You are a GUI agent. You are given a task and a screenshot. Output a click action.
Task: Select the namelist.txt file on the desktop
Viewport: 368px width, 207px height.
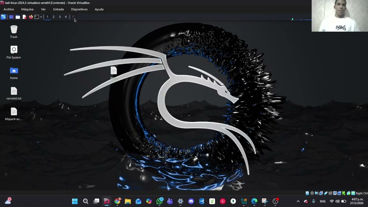pos(14,93)
